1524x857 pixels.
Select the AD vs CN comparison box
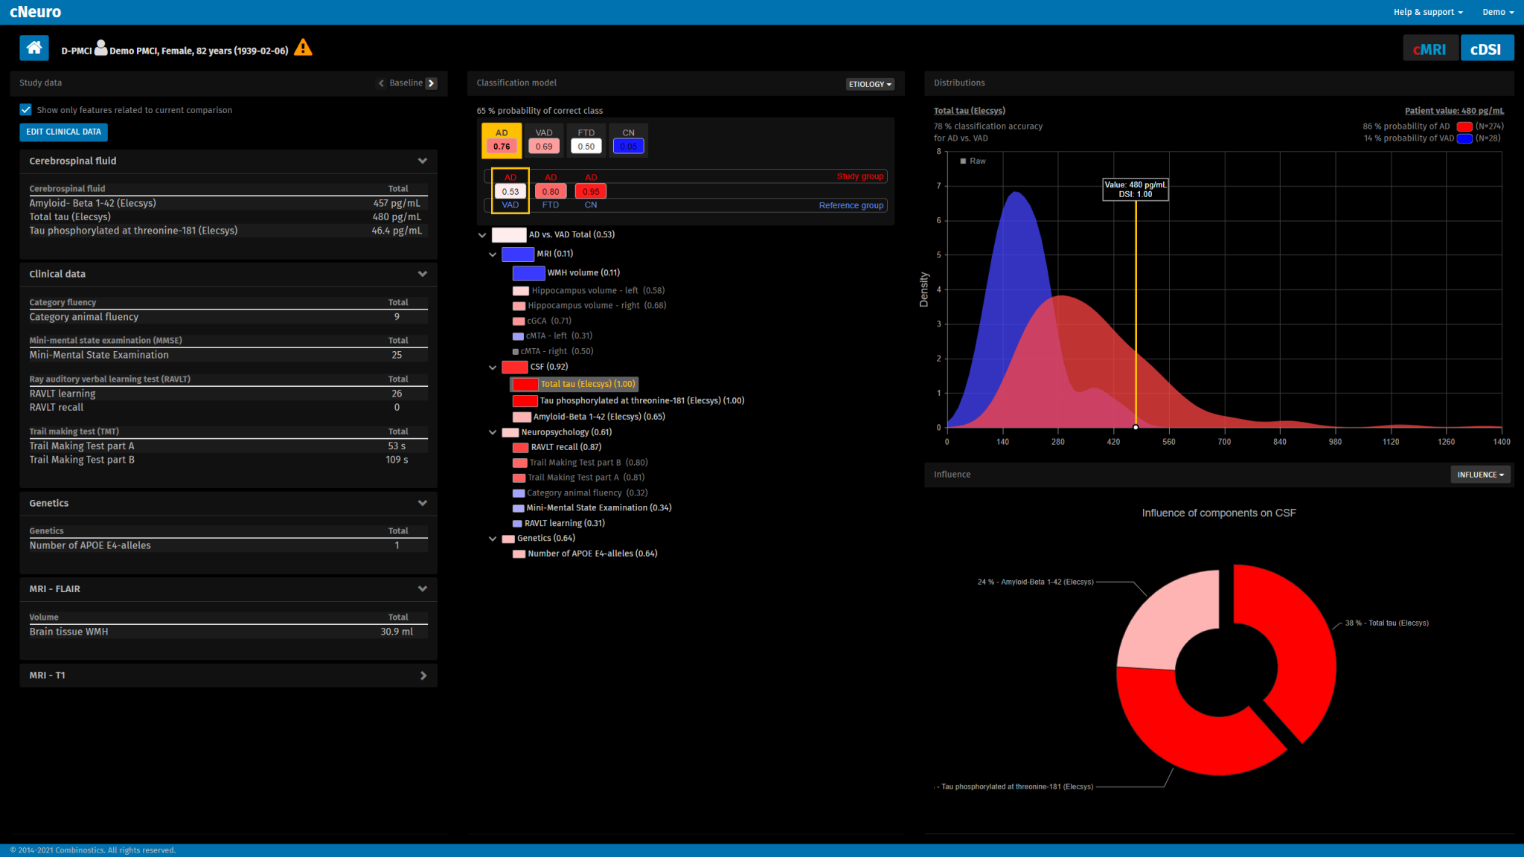[591, 191]
